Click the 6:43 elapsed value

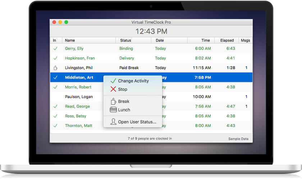231,49
